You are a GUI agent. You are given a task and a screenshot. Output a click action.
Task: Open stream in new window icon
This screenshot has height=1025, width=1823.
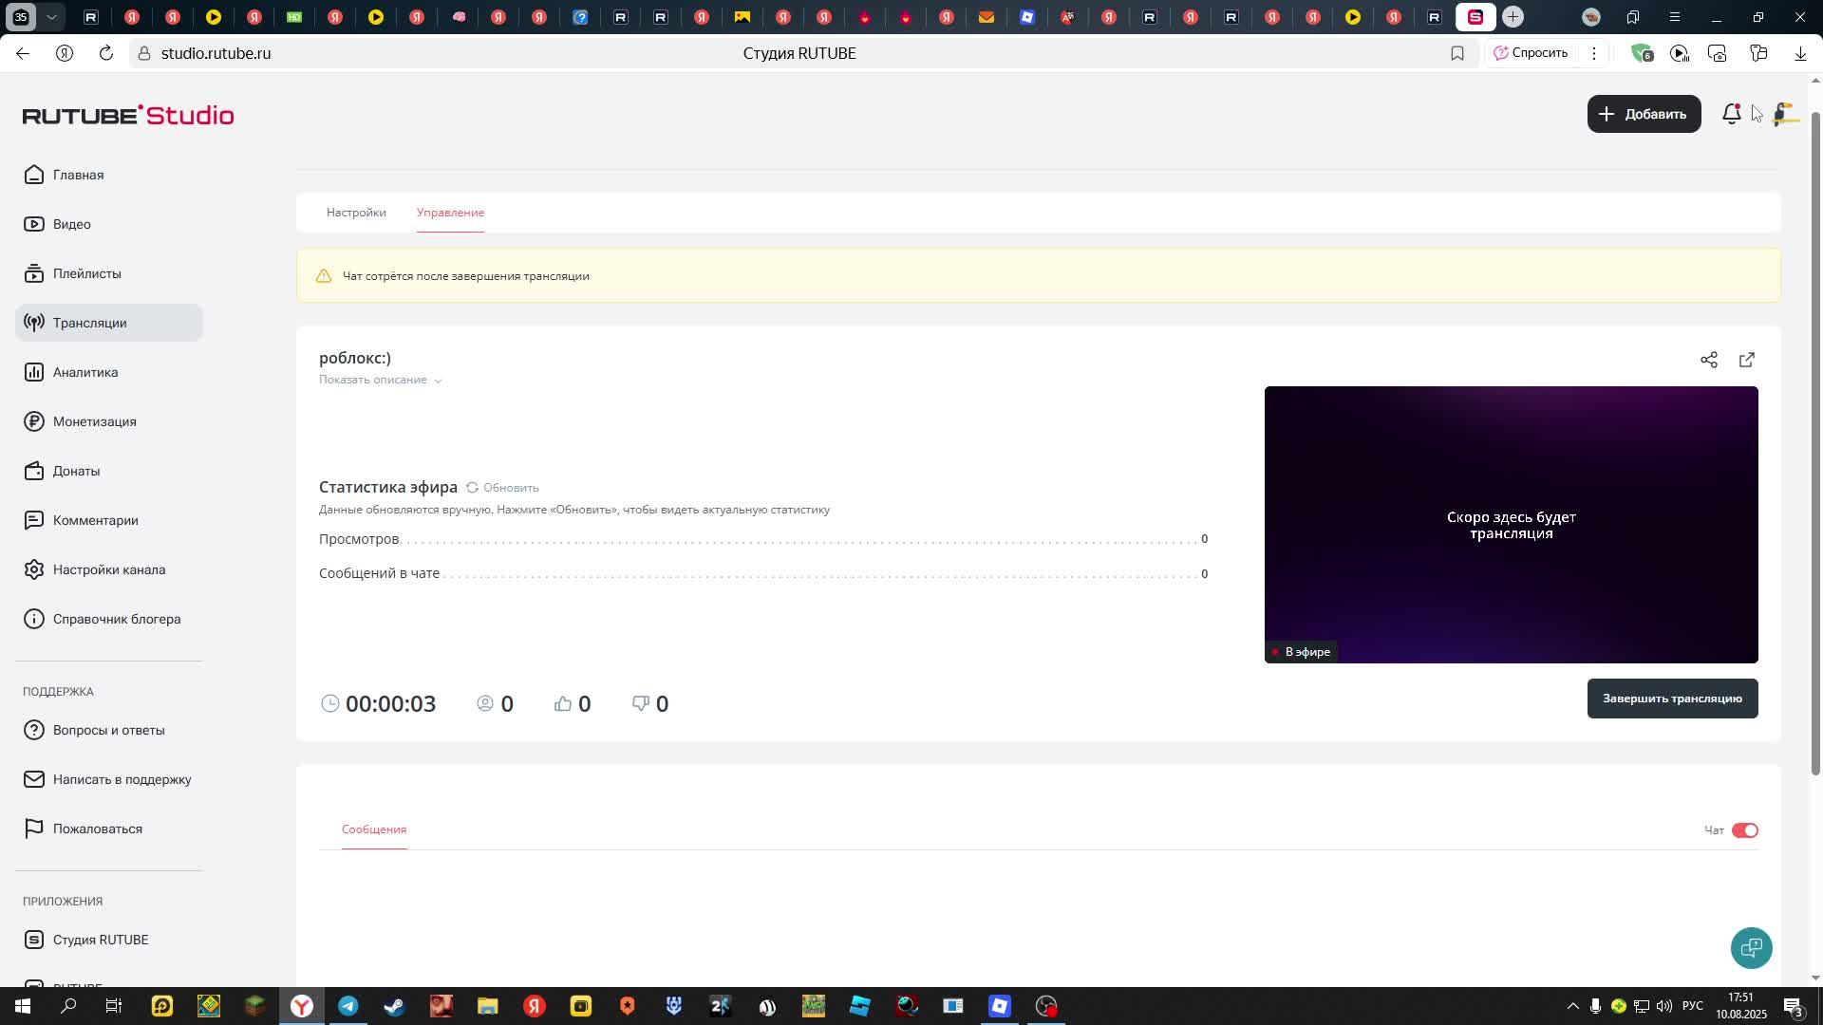click(1746, 360)
